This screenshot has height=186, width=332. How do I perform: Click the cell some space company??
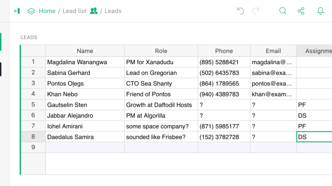click(161, 126)
